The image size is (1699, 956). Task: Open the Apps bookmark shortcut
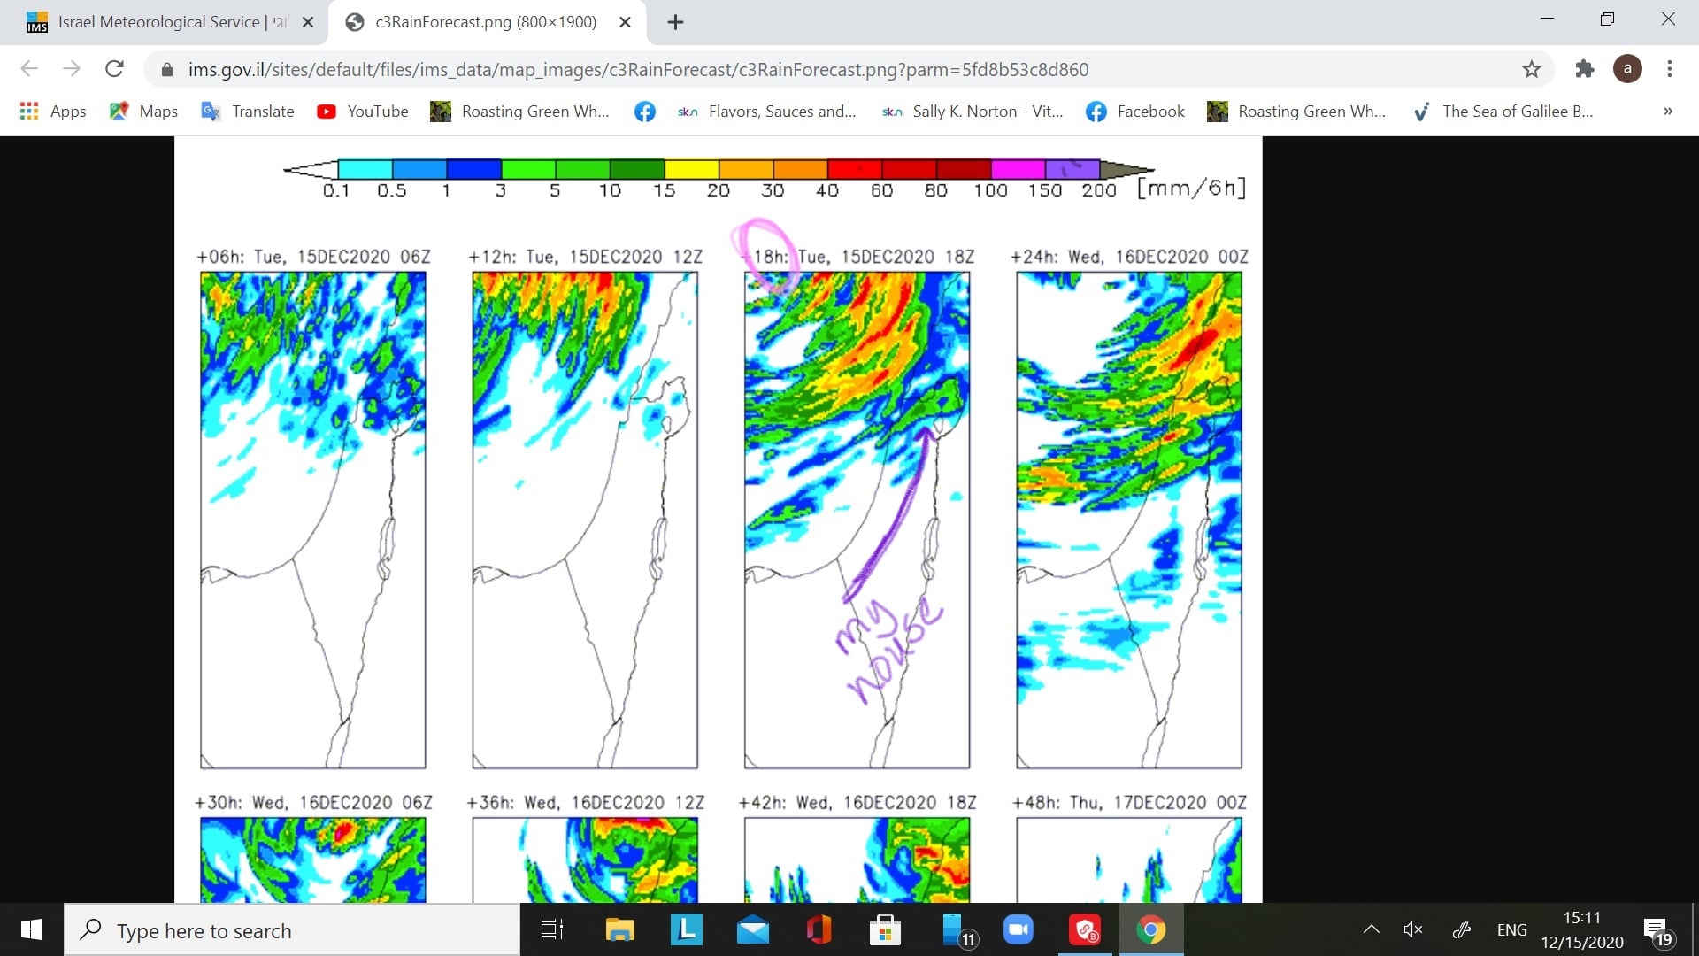(x=53, y=112)
